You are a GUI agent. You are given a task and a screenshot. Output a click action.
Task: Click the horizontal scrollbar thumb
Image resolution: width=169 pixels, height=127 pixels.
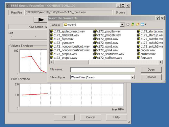[x=71, y=62]
